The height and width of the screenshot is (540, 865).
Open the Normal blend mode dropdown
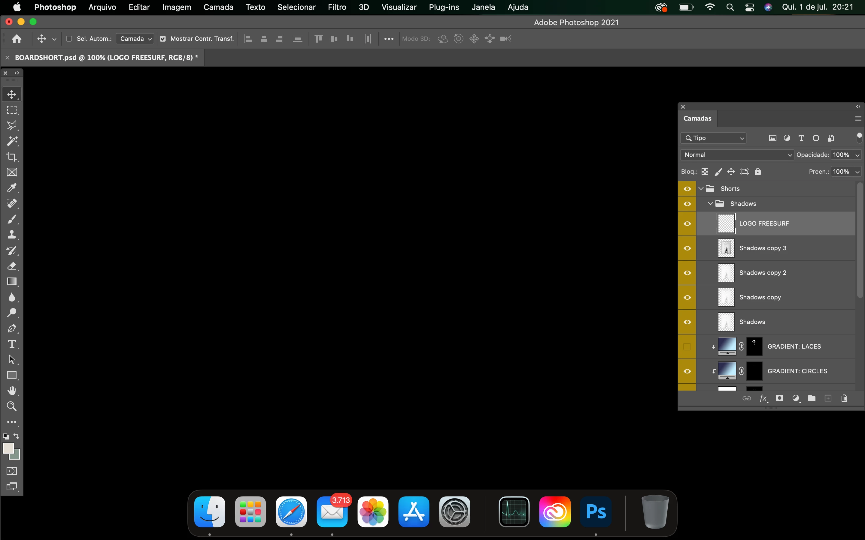pyautogui.click(x=737, y=154)
